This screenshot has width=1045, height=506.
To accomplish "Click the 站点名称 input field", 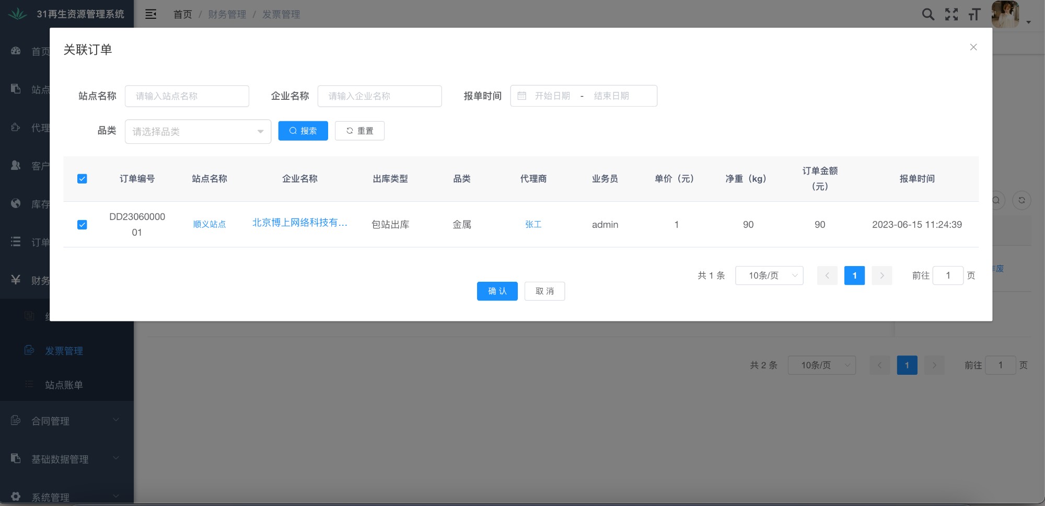I will click(187, 96).
